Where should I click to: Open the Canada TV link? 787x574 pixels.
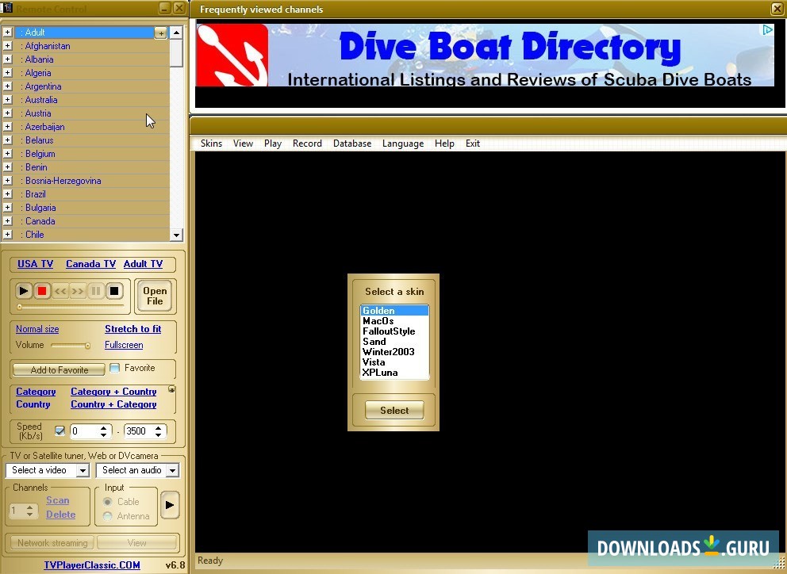pos(91,264)
